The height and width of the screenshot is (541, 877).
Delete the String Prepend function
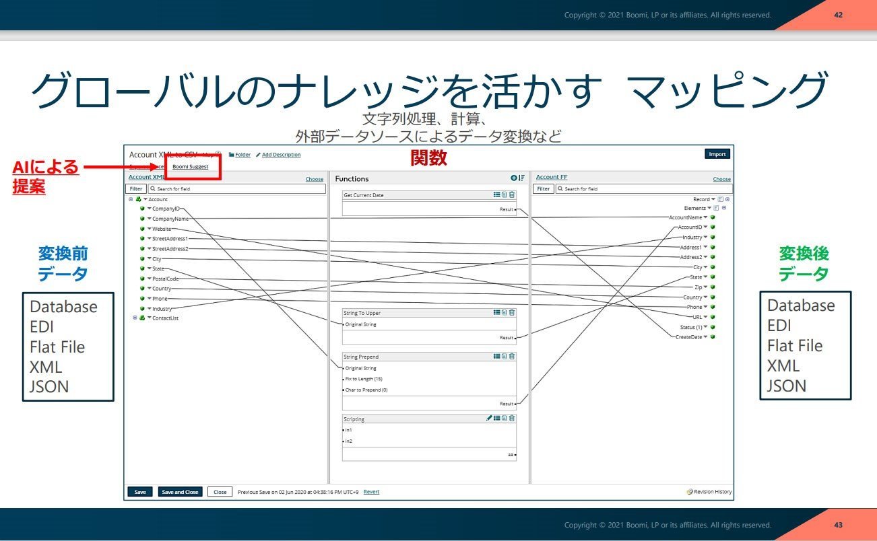pyautogui.click(x=512, y=357)
